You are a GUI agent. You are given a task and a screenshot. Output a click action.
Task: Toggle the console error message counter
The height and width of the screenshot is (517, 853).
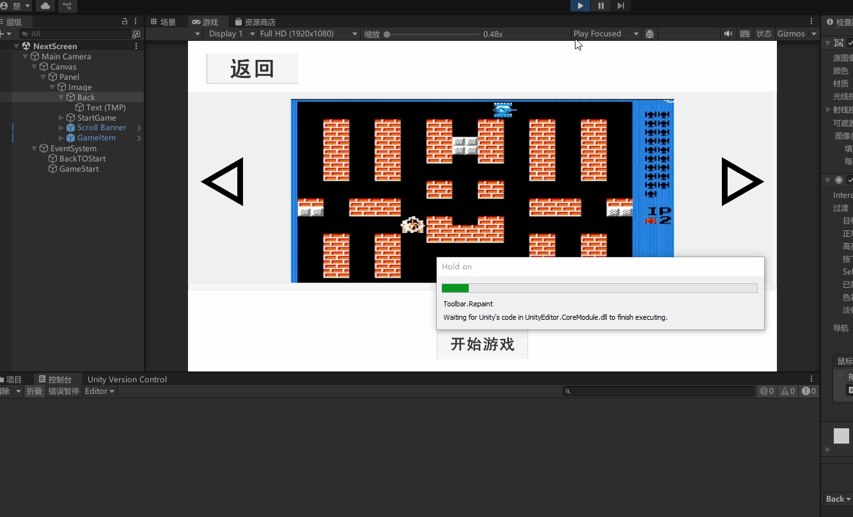[809, 391]
